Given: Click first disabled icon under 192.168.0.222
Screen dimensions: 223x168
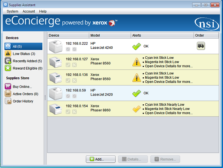Looking at the screenshot, I should tap(68, 49).
